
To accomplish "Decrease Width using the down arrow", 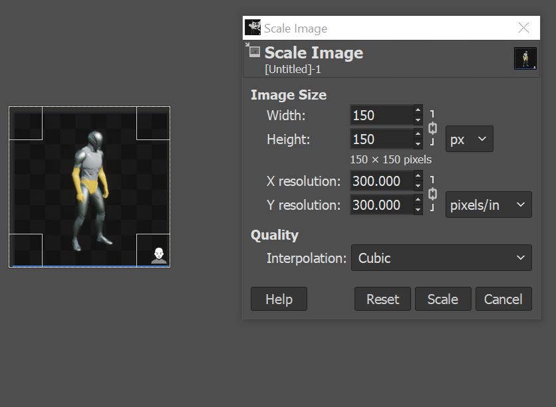I will pos(418,120).
